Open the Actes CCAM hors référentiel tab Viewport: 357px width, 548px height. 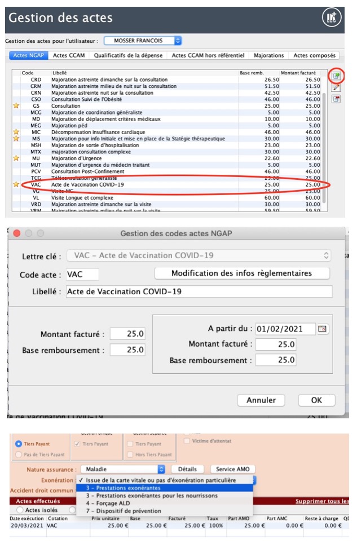pos(208,55)
